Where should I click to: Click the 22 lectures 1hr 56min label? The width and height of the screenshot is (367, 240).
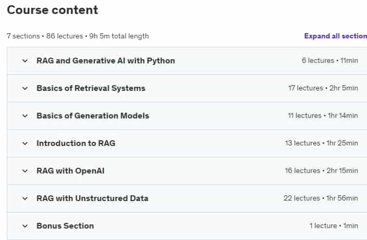(x=321, y=198)
